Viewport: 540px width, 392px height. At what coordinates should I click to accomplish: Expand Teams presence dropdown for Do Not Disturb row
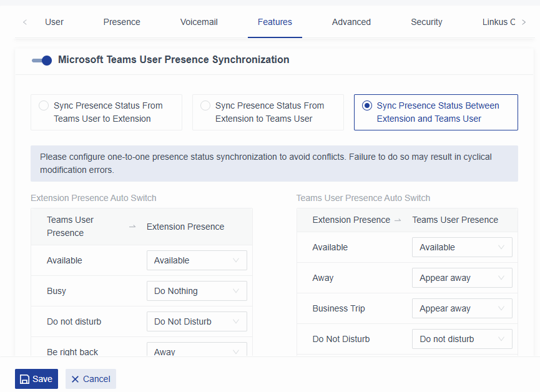click(x=462, y=339)
